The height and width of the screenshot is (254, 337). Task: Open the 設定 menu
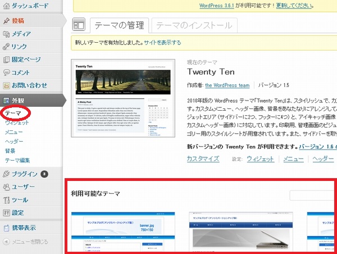(17, 213)
